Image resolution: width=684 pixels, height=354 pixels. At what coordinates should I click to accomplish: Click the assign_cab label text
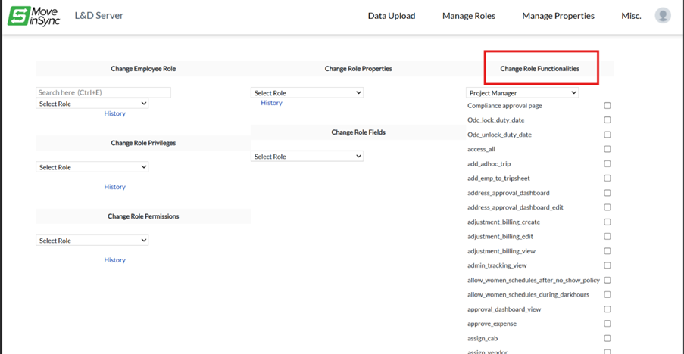(483, 338)
